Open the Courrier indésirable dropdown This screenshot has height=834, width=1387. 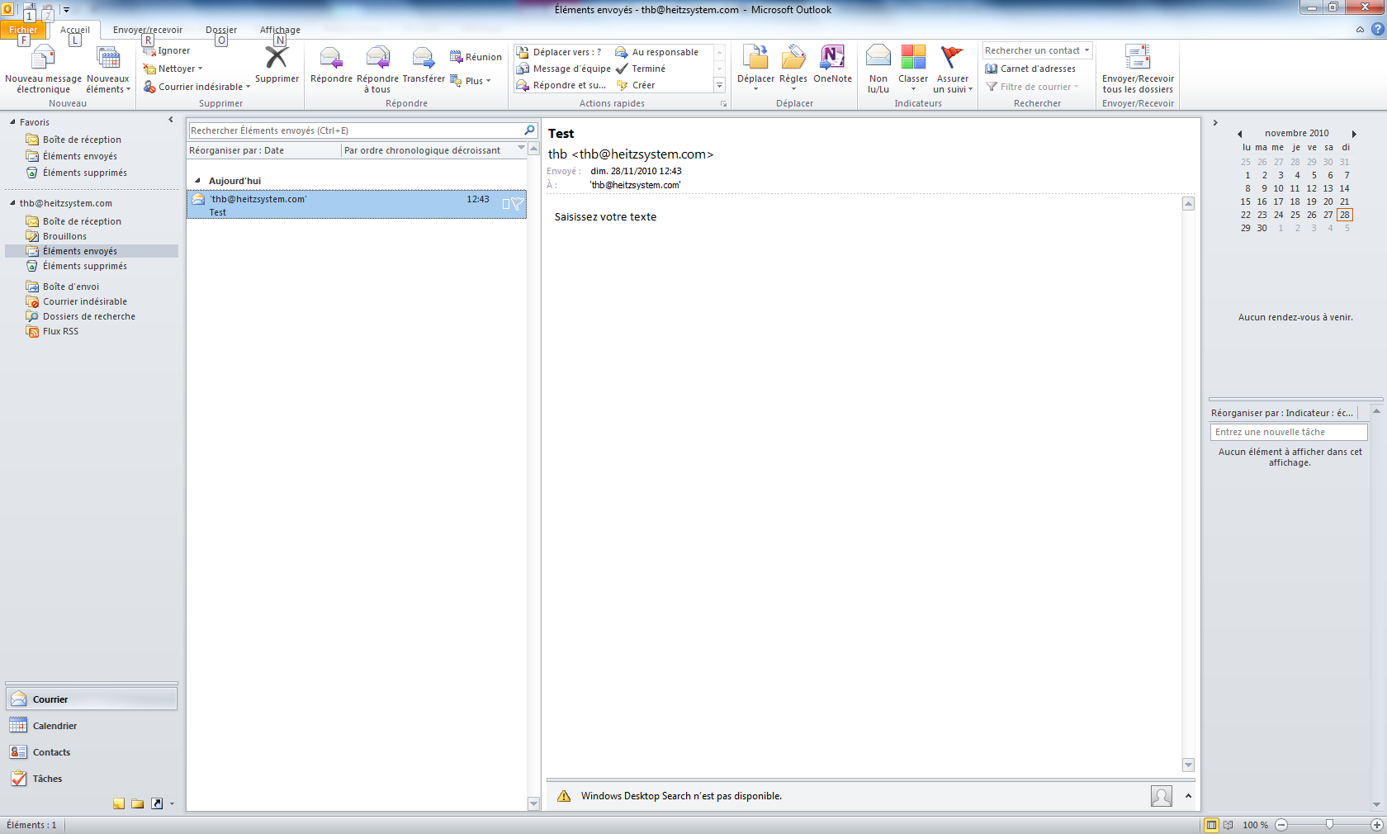pyautogui.click(x=196, y=87)
